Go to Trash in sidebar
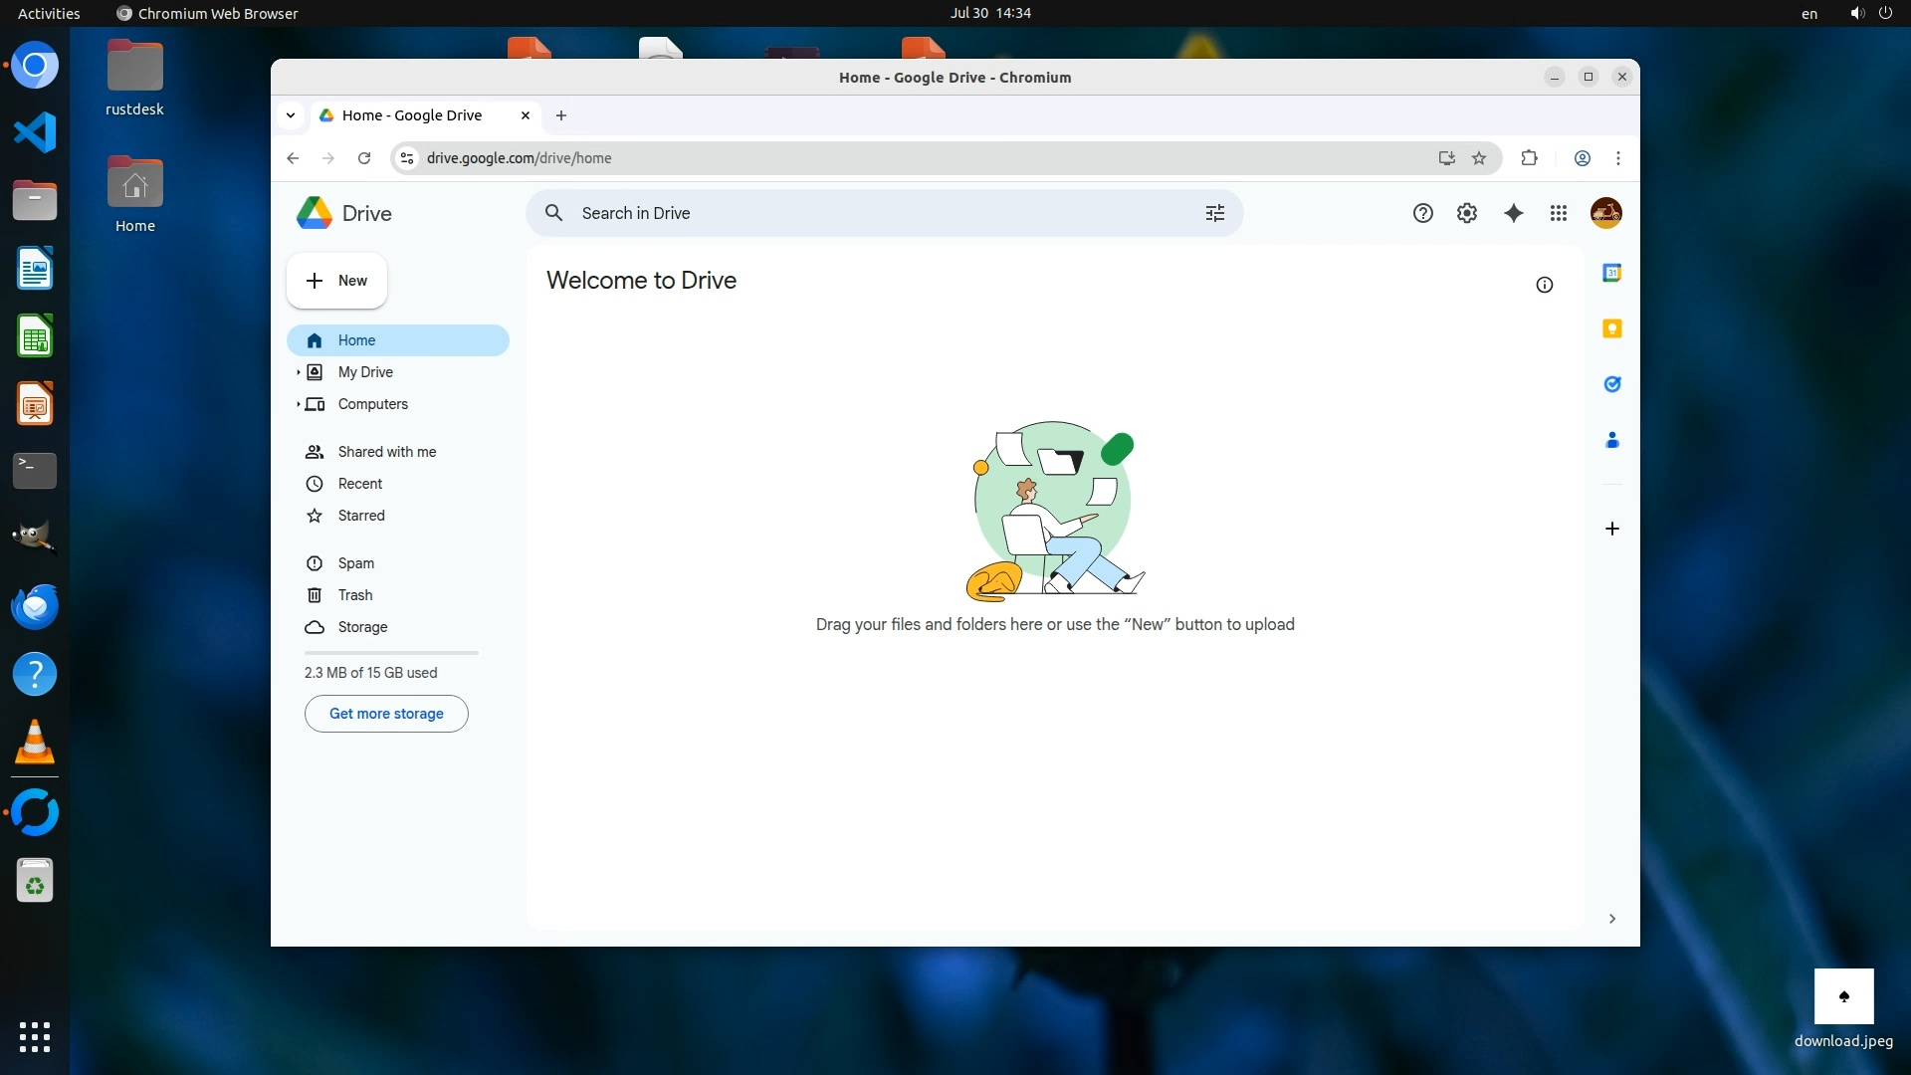This screenshot has height=1075, width=1911. tap(354, 595)
